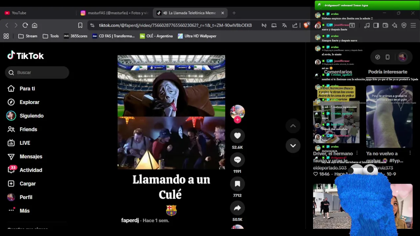Open Cargar upload page
The height and width of the screenshot is (236, 420).
tap(21, 184)
